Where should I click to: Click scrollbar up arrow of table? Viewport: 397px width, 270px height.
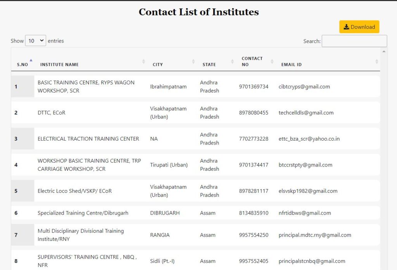click(x=384, y=52)
